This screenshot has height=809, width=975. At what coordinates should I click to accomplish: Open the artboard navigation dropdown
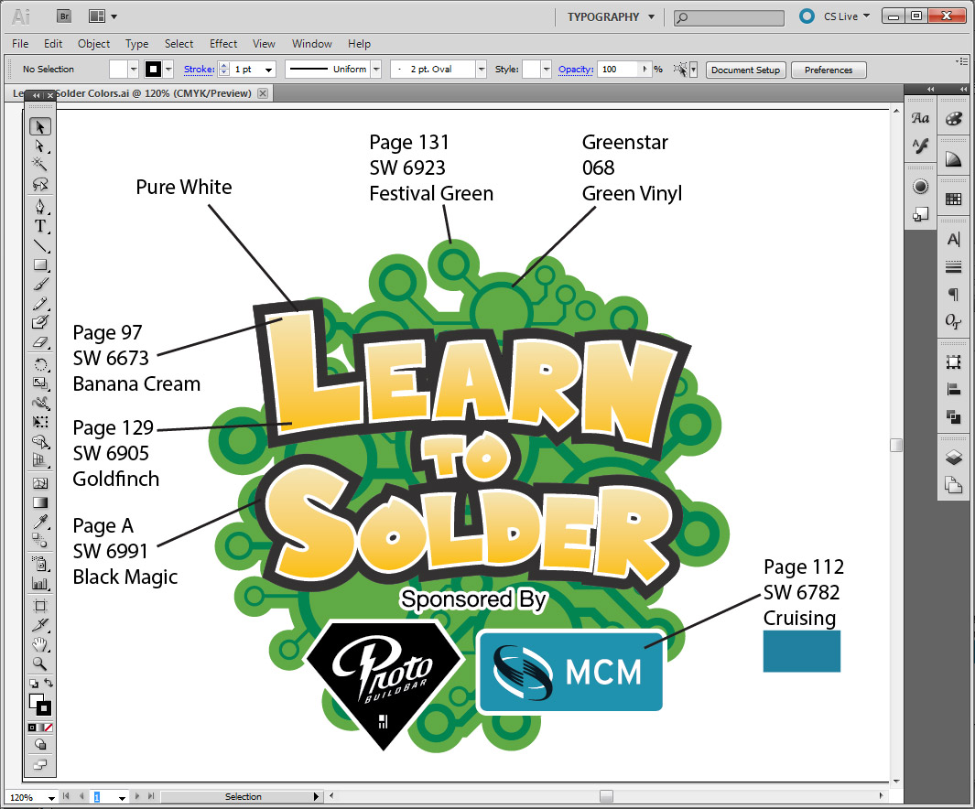point(122,798)
